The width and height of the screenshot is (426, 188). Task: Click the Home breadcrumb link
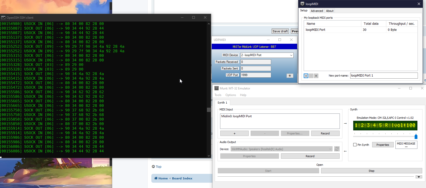pos(163,178)
